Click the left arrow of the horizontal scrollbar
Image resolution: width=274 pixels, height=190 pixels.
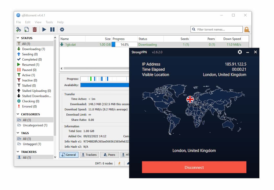pos(62,68)
